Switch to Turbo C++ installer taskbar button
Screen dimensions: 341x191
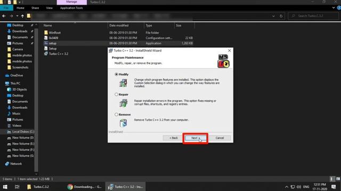pos(126,187)
